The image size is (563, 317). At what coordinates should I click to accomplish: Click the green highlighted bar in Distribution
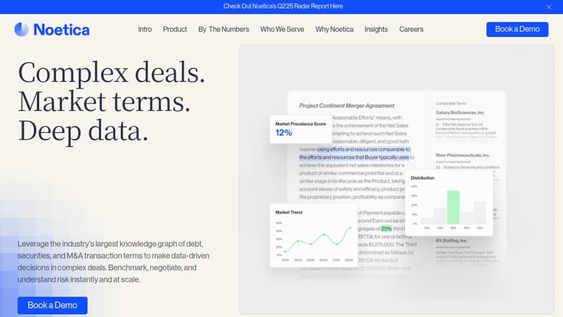(453, 207)
